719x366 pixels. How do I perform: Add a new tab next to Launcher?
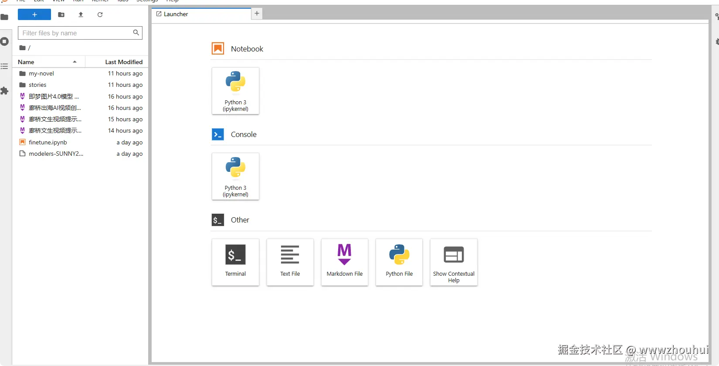[257, 14]
